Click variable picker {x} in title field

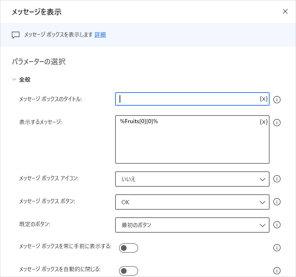click(263, 99)
